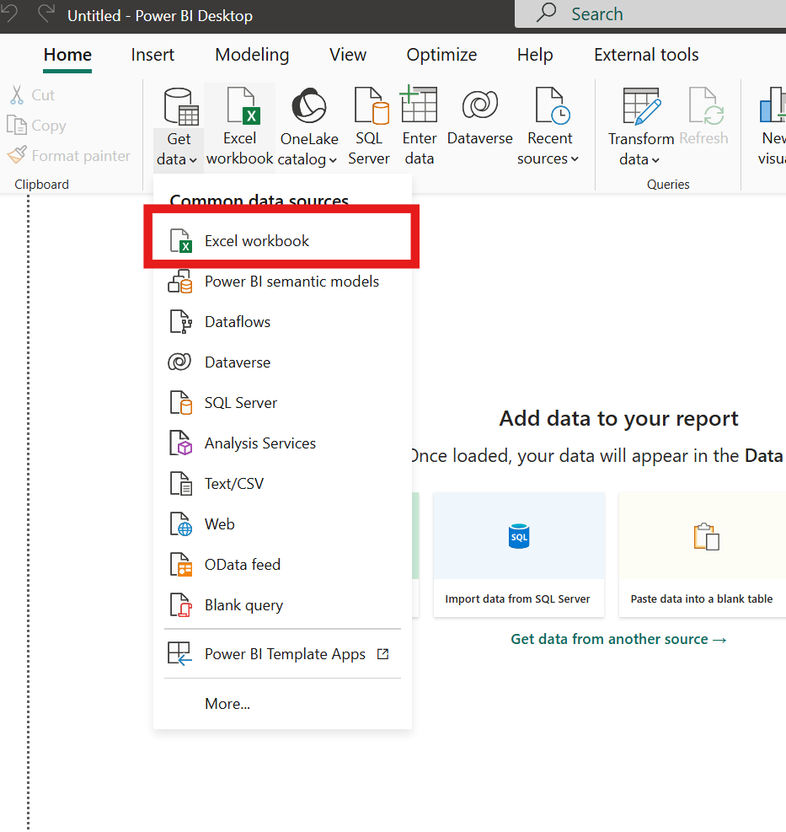Collapse the Get data dropdown button
Screen dimensions: 786x832
point(179,127)
